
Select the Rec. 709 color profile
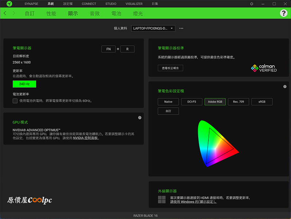238,102
